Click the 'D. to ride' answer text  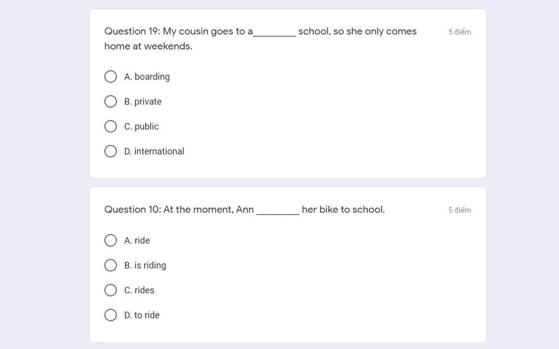tap(142, 315)
